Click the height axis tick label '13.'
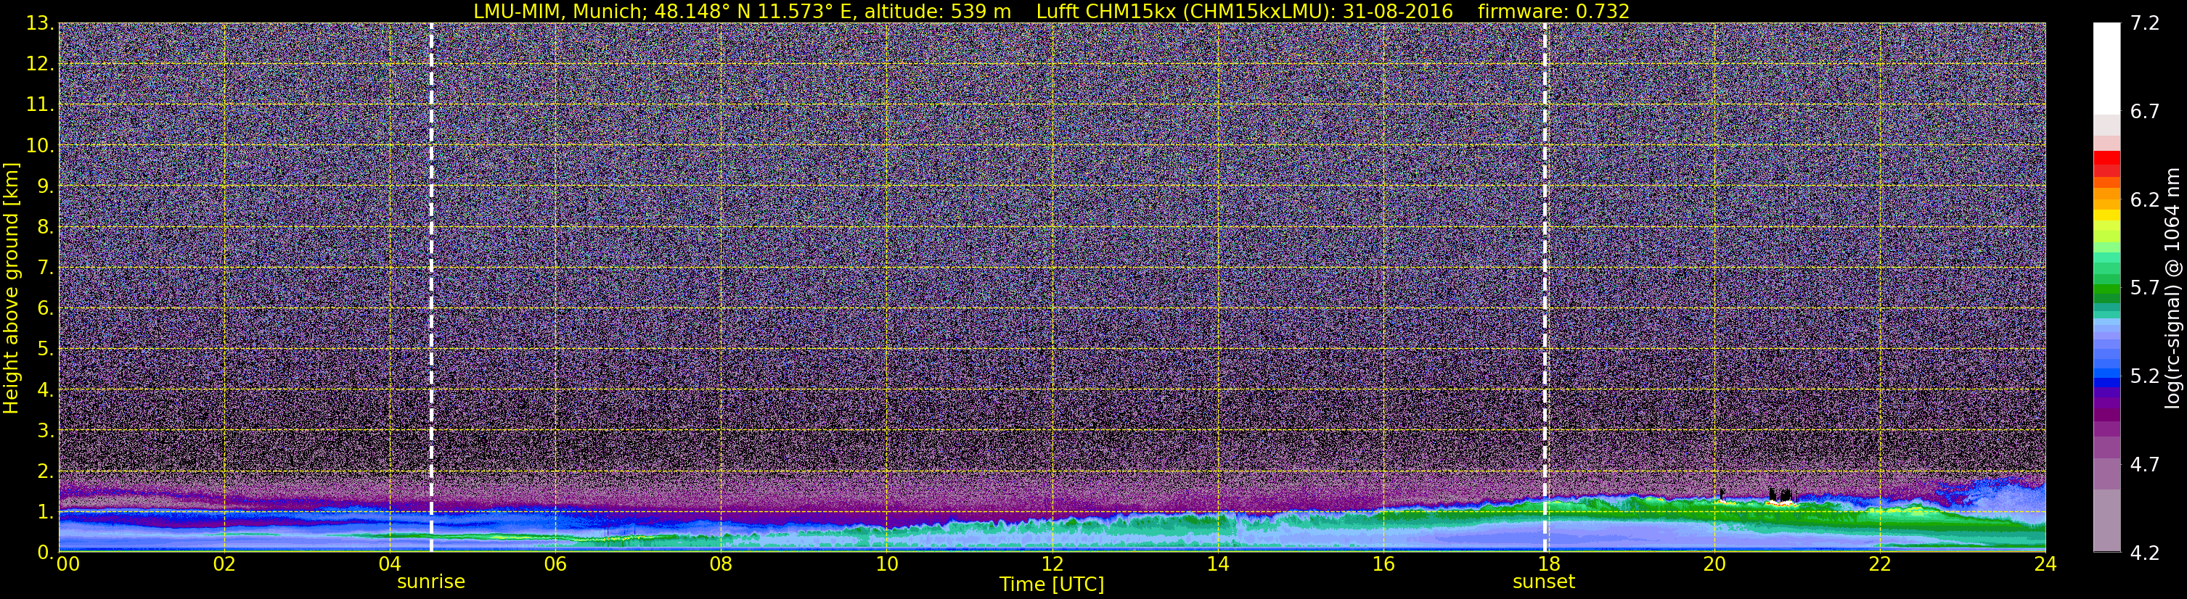 (x=40, y=23)
